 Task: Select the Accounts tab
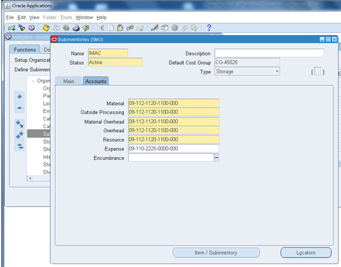click(x=96, y=81)
